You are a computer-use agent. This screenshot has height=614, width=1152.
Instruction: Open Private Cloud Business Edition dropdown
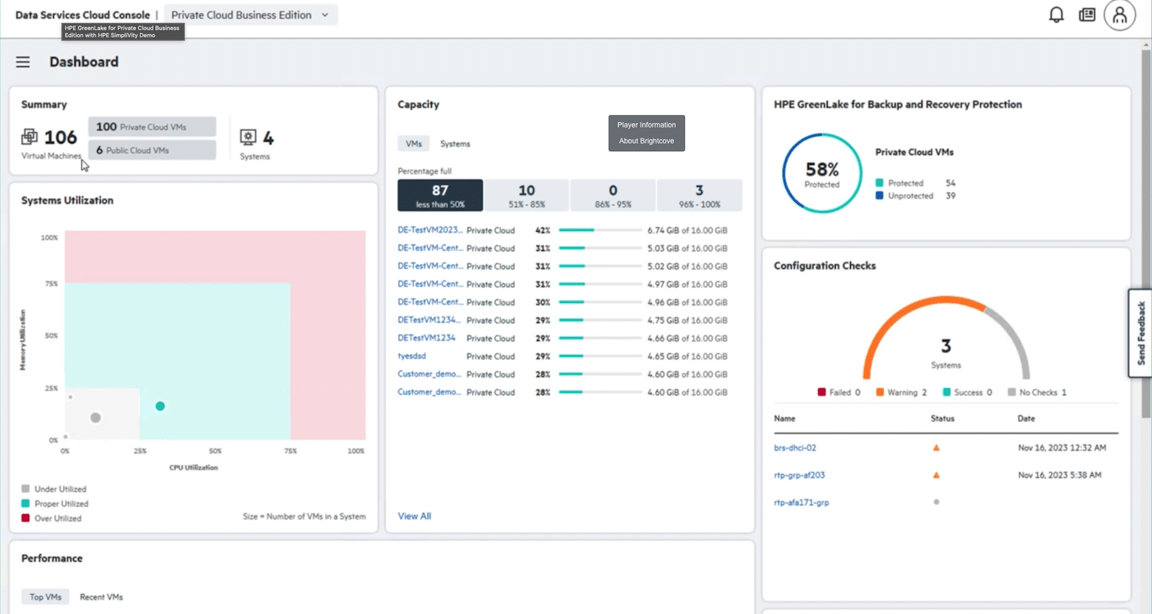click(250, 15)
